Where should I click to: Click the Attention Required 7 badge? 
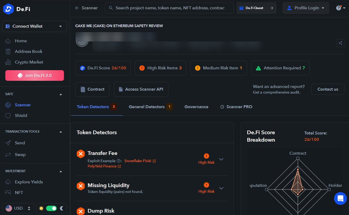pyautogui.click(x=280, y=68)
